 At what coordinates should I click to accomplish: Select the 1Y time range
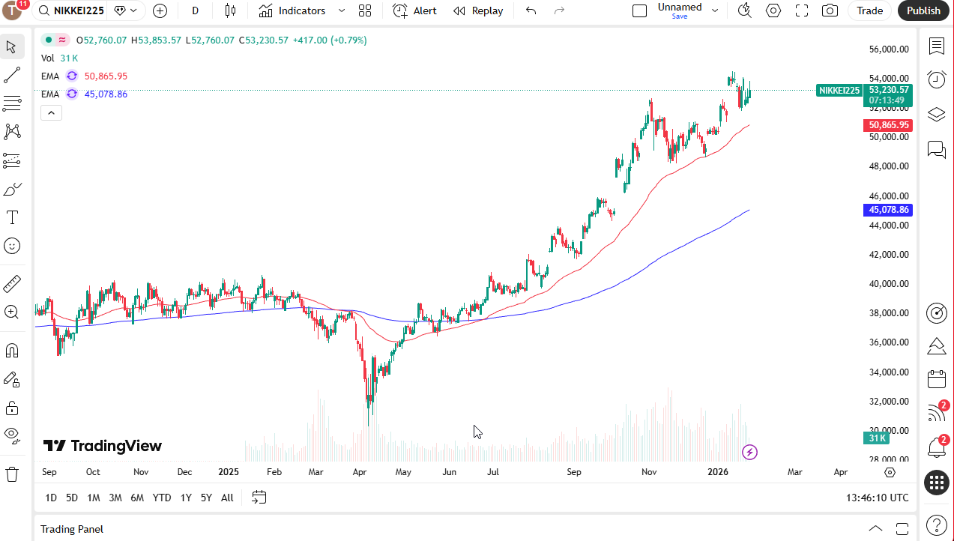click(186, 498)
